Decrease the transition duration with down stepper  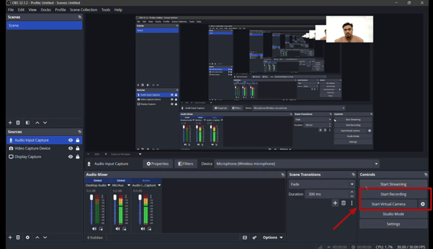352,197
